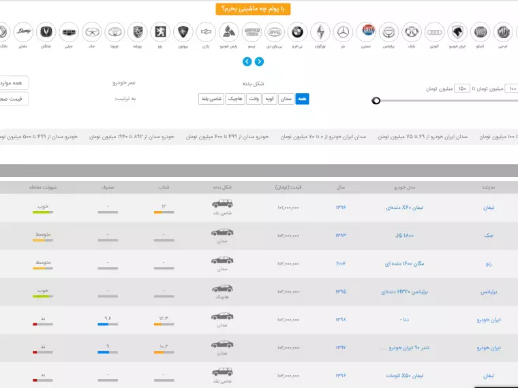The width and height of the screenshot is (518, 388).
Task: Open the 'رنو' manufacturer link
Action: (489, 263)
